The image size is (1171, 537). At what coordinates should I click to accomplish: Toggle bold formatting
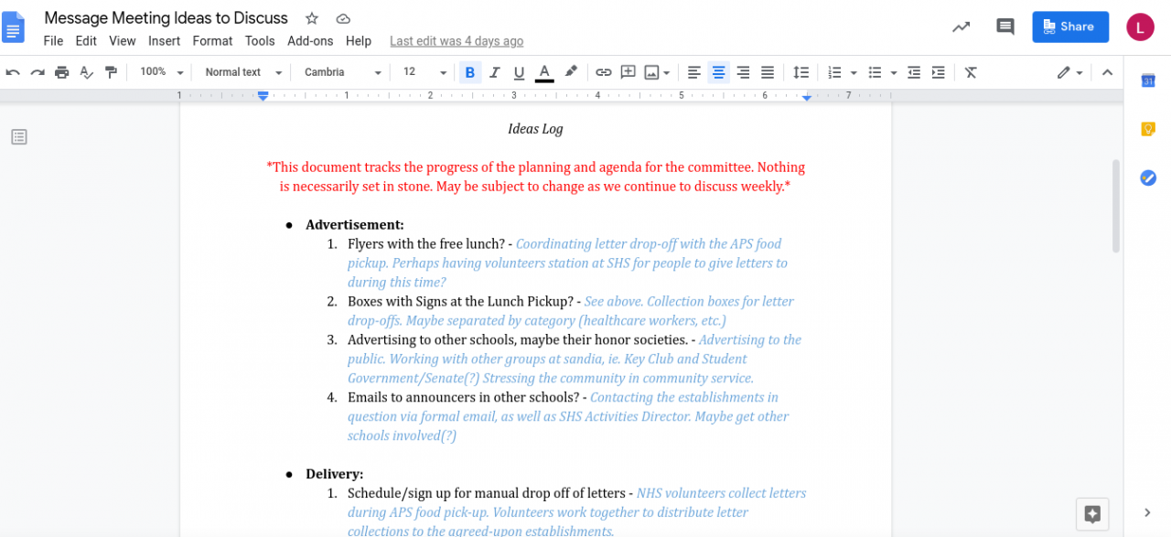[470, 72]
